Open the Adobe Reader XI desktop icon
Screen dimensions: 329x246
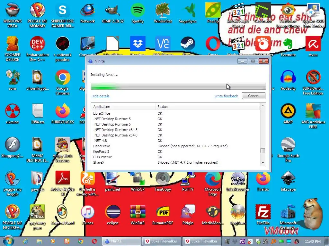pyautogui.click(x=63, y=183)
